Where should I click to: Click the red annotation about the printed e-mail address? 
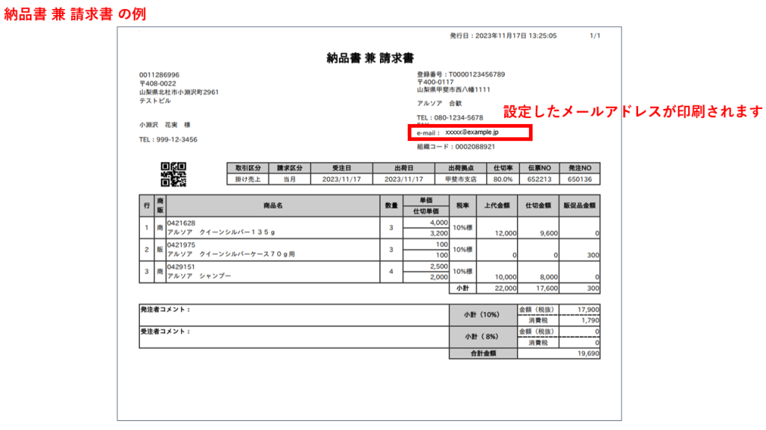[632, 112]
